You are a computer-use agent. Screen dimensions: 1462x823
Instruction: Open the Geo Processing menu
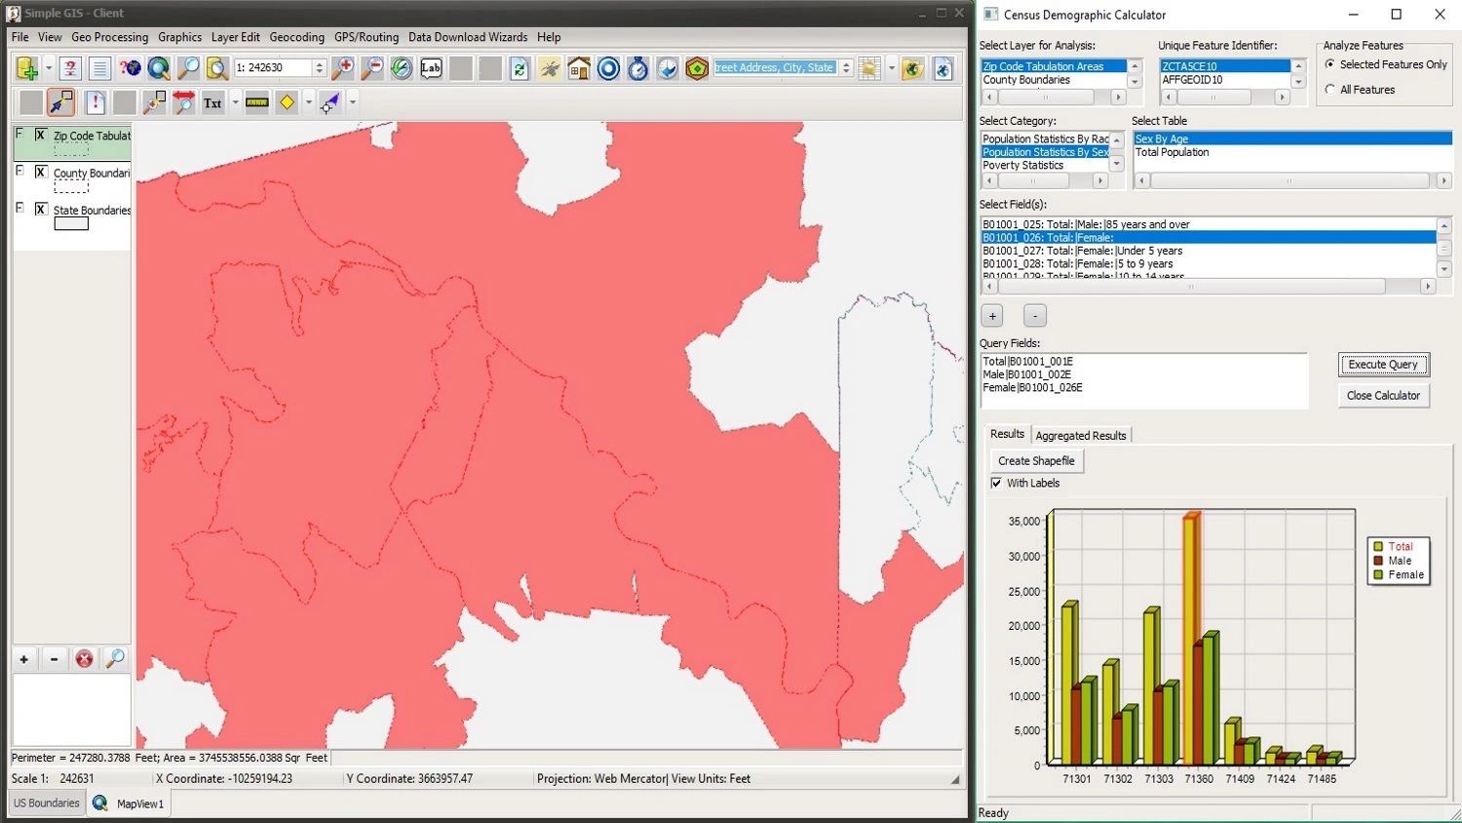coord(109,37)
